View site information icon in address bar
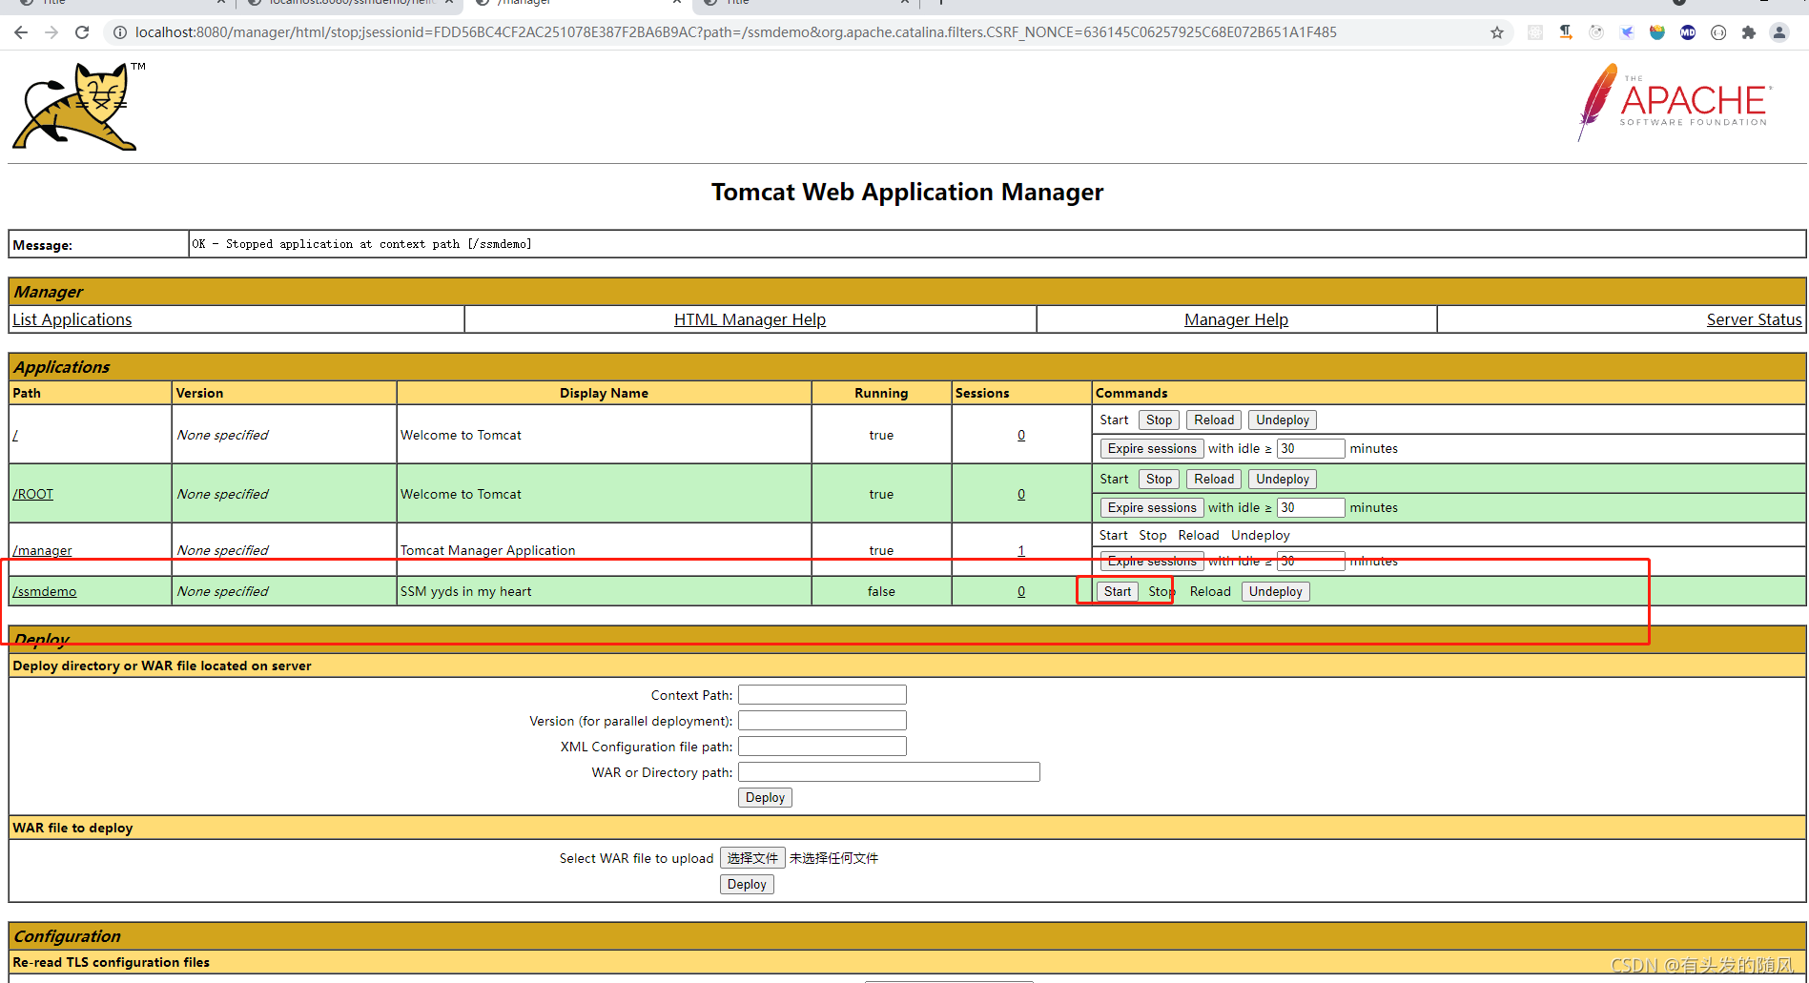 pyautogui.click(x=120, y=32)
